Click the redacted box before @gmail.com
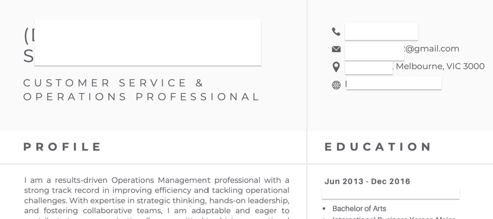 [374, 52]
